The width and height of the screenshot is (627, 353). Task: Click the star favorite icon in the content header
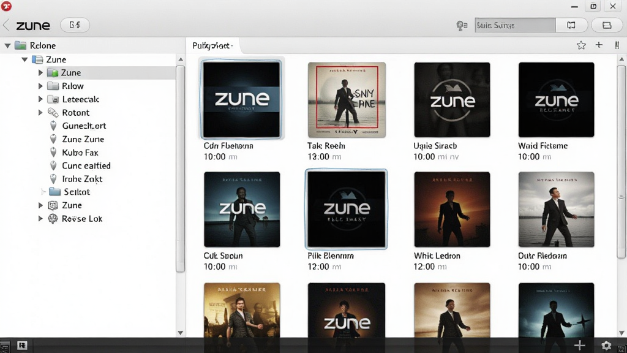point(581,45)
